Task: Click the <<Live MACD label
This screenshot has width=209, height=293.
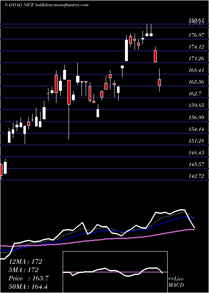Action: click(176, 282)
